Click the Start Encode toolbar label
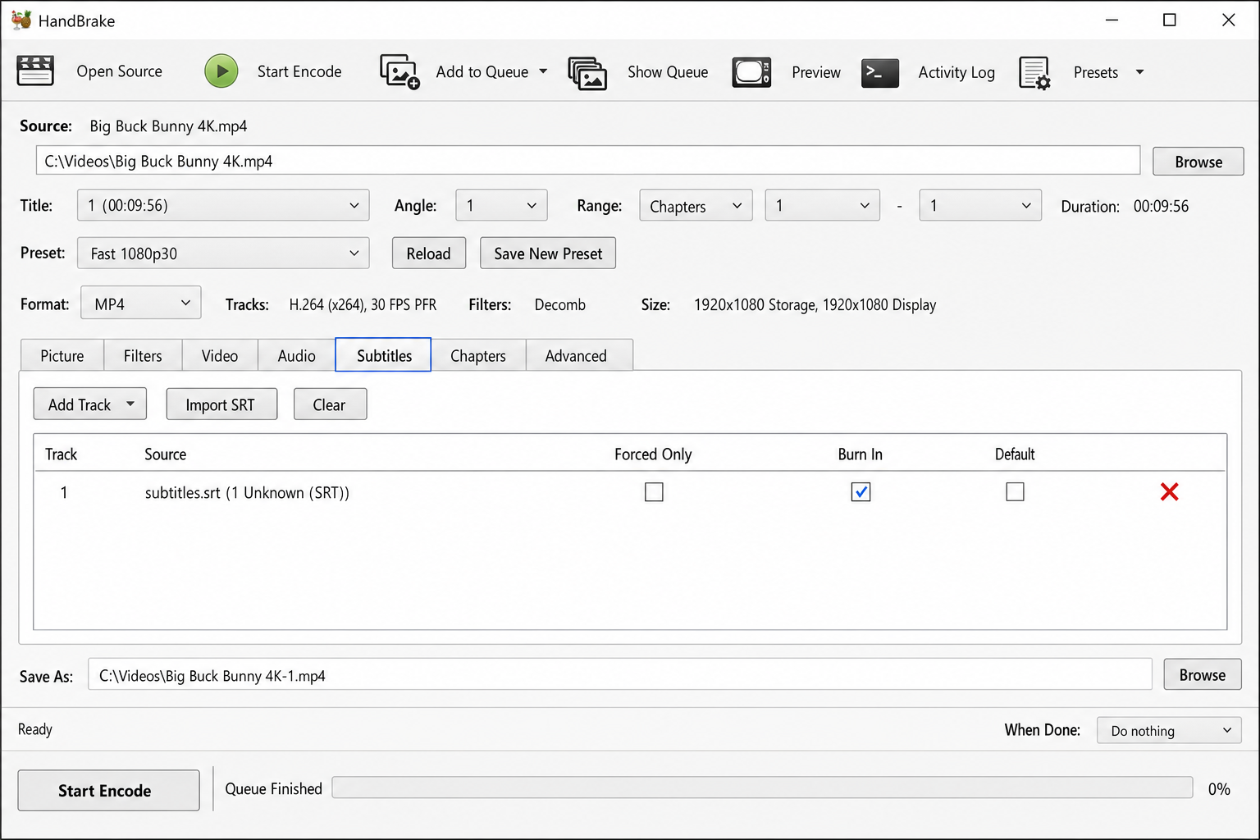The image size is (1260, 840). (299, 71)
